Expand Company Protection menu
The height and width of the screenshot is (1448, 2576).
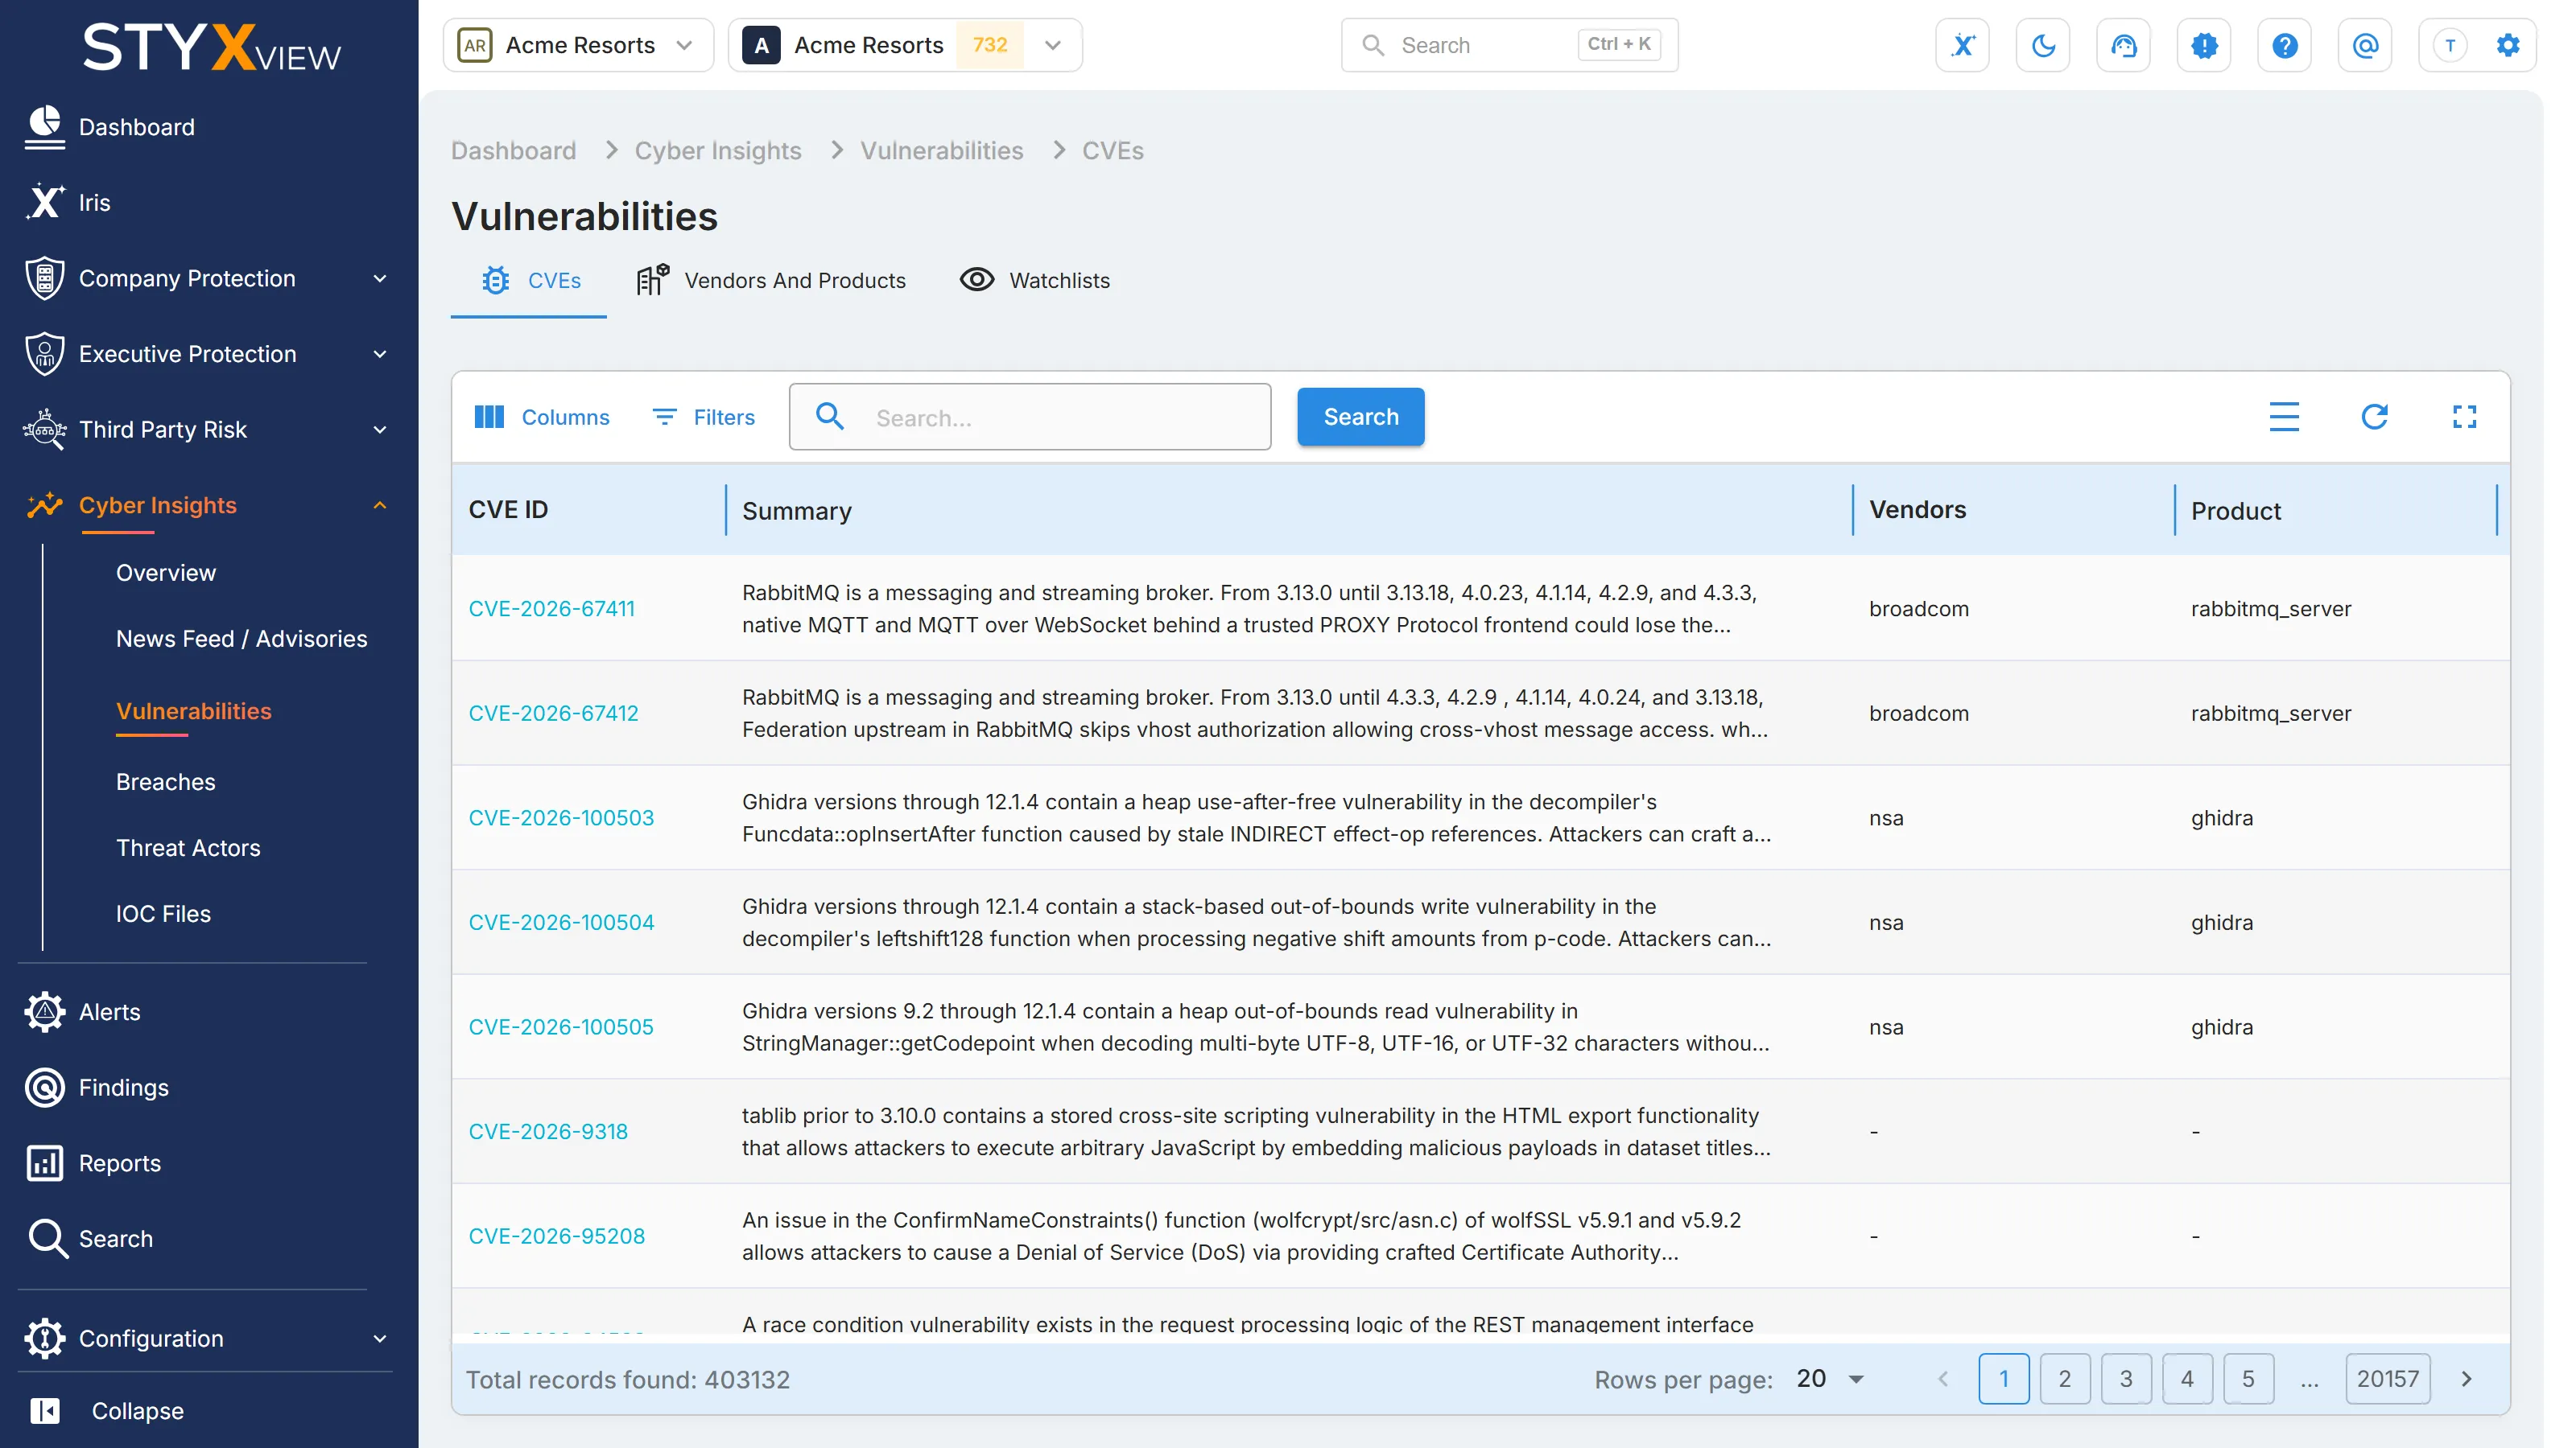(x=208, y=278)
